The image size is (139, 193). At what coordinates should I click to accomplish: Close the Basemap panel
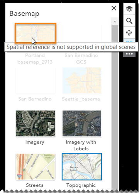click(114, 8)
